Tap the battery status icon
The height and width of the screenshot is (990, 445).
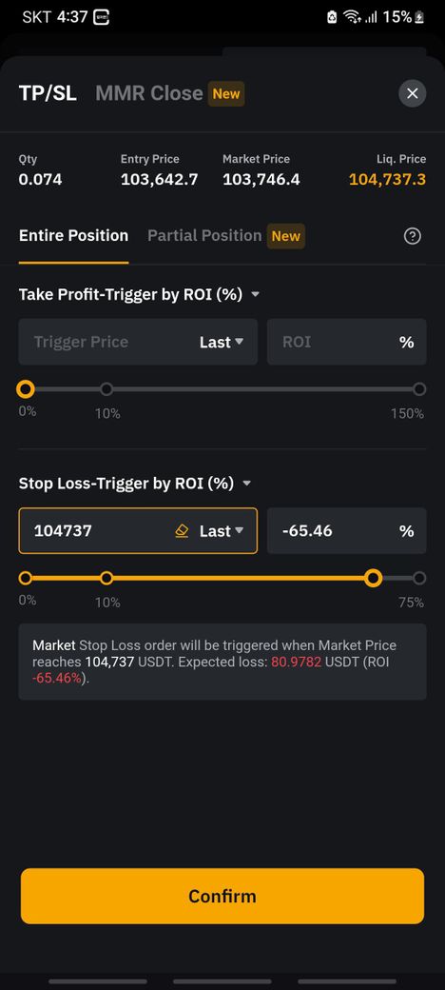click(419, 17)
